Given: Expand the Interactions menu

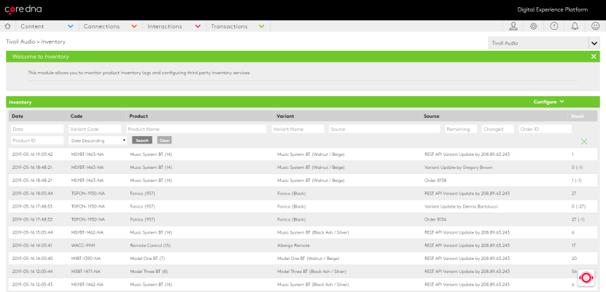Looking at the screenshot, I should point(174,26).
